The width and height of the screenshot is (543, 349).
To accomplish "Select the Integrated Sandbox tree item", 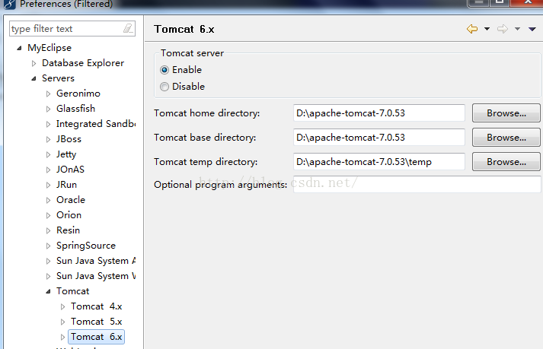I will tap(96, 124).
